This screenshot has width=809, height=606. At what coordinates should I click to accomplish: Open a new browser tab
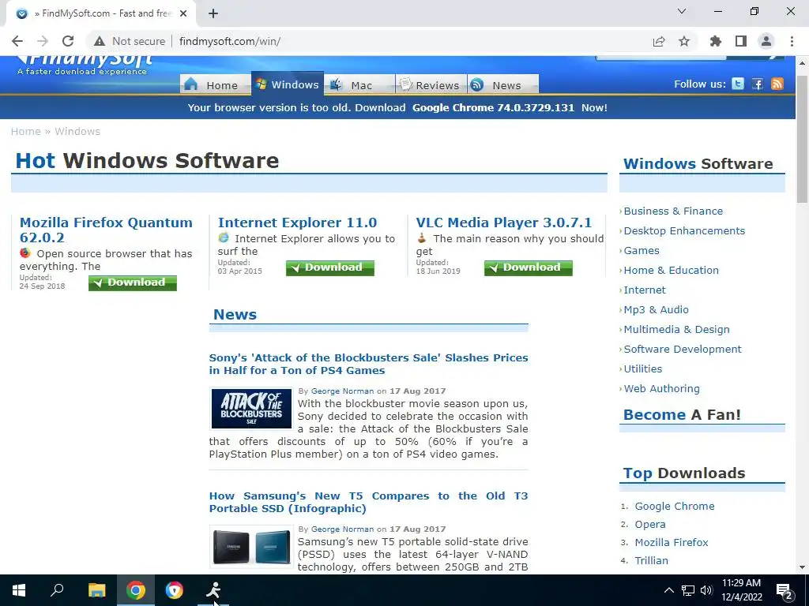tap(213, 13)
